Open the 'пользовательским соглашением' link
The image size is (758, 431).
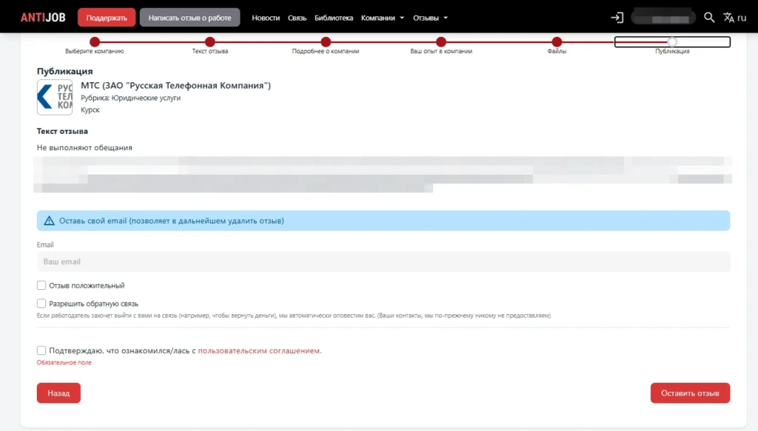pyautogui.click(x=259, y=350)
